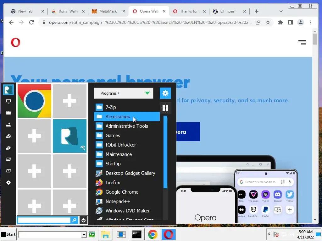
Task: Open Chrome tab search chevron
Action: [x=281, y=11]
